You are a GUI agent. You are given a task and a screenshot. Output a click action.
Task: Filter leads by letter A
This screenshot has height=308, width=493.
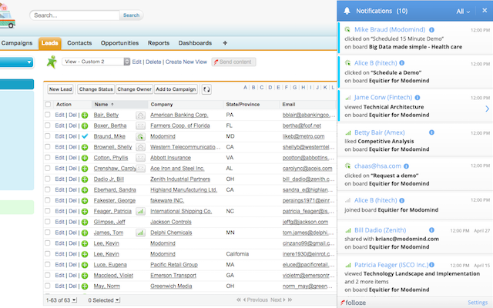(x=245, y=87)
